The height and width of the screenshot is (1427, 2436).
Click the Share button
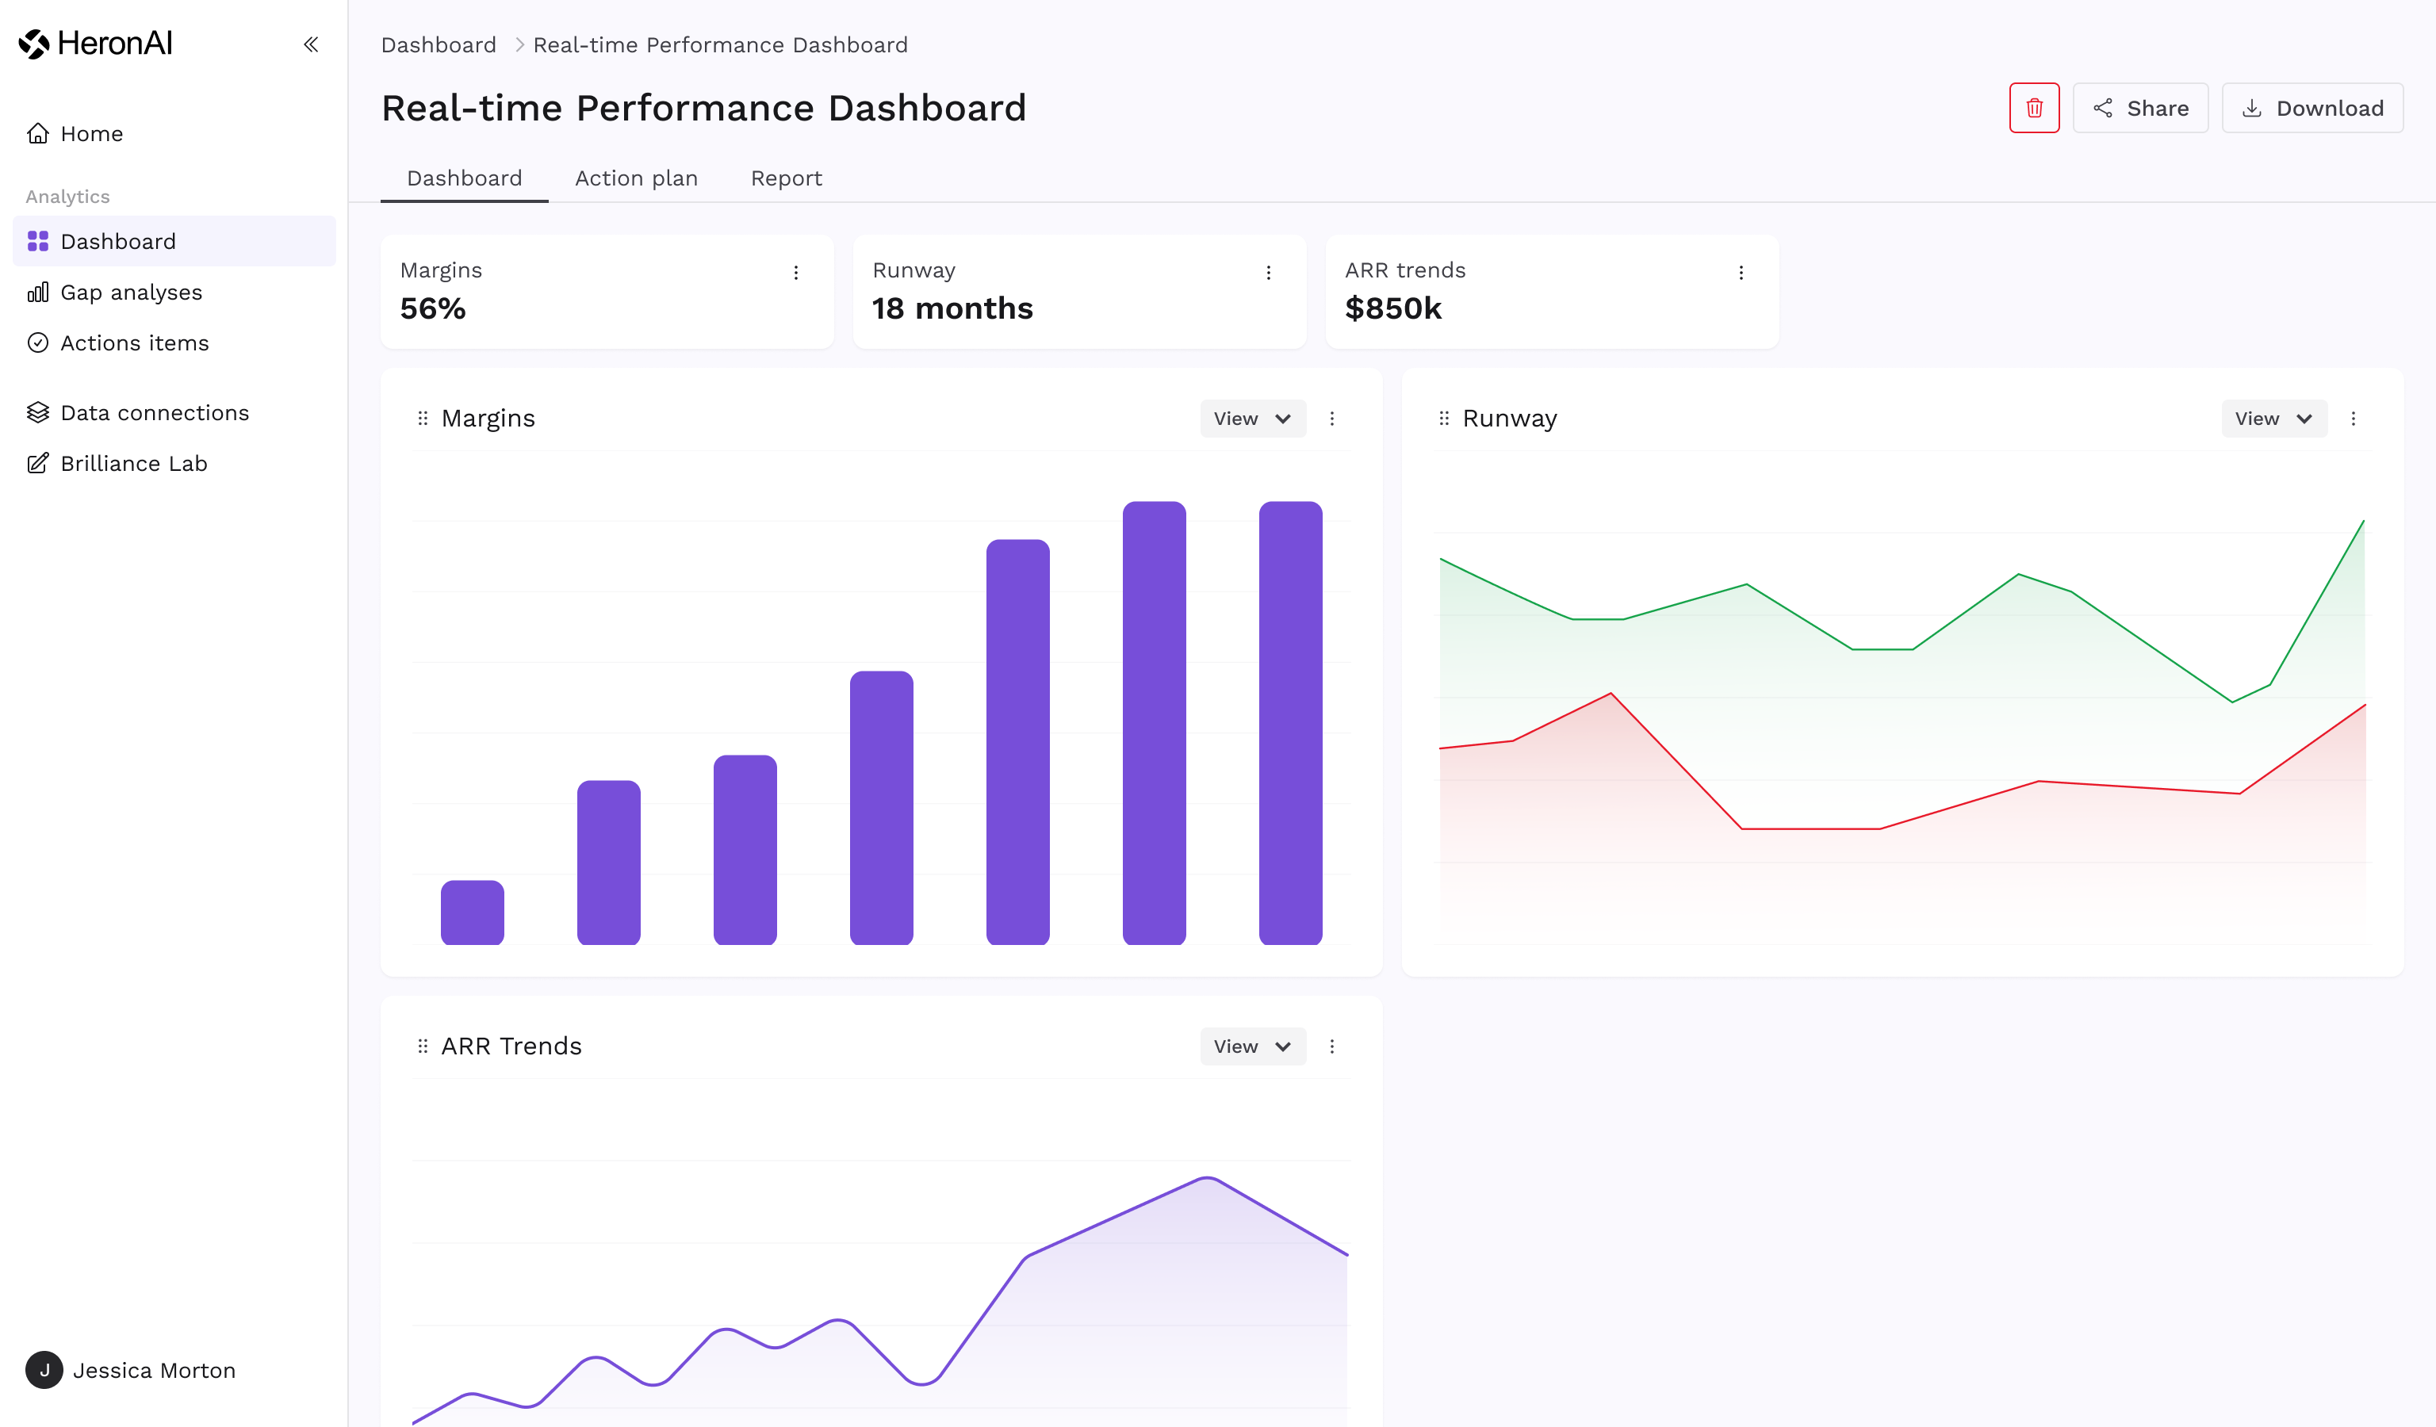click(2139, 108)
